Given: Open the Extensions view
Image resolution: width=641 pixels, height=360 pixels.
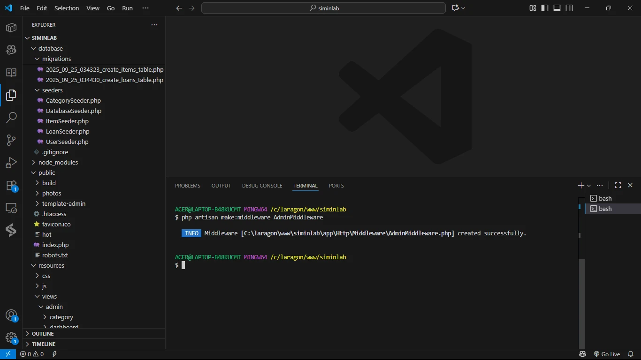Looking at the screenshot, I should point(11,186).
